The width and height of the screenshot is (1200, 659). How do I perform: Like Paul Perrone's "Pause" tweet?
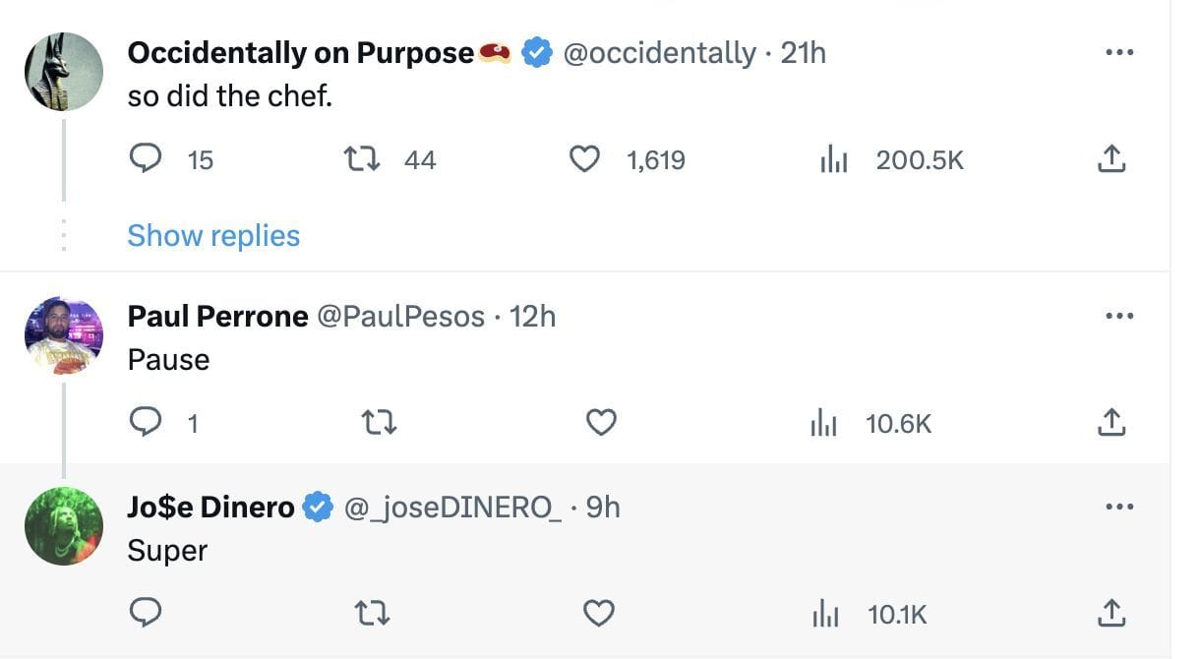[x=600, y=423]
